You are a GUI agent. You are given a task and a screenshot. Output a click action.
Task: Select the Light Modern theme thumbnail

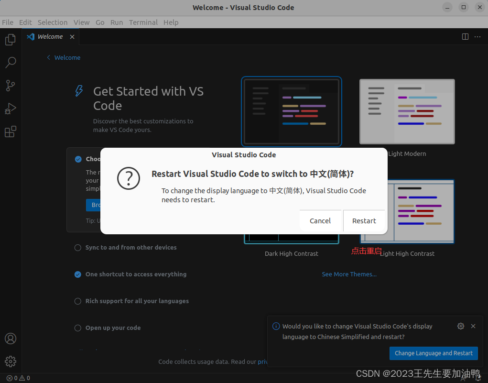(407, 111)
